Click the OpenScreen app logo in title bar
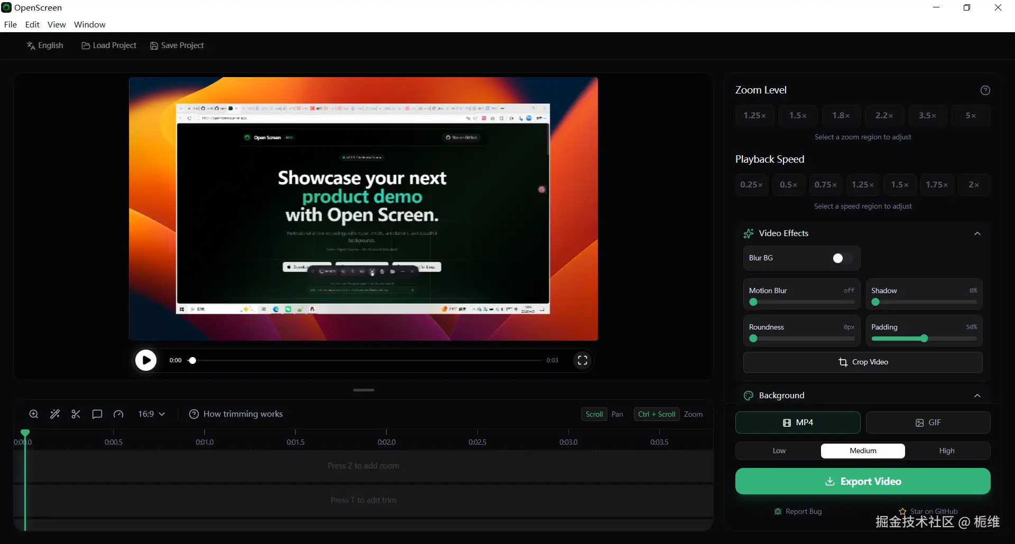The image size is (1015, 544). pyautogui.click(x=6, y=7)
